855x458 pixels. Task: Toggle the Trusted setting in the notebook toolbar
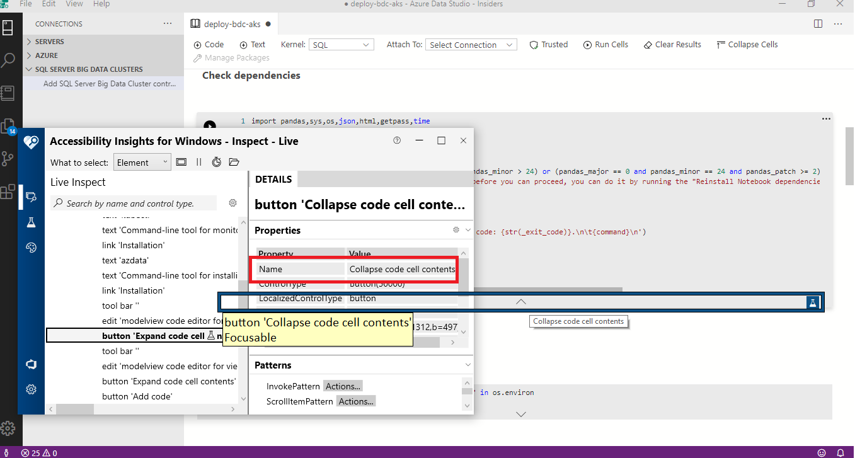pos(548,44)
